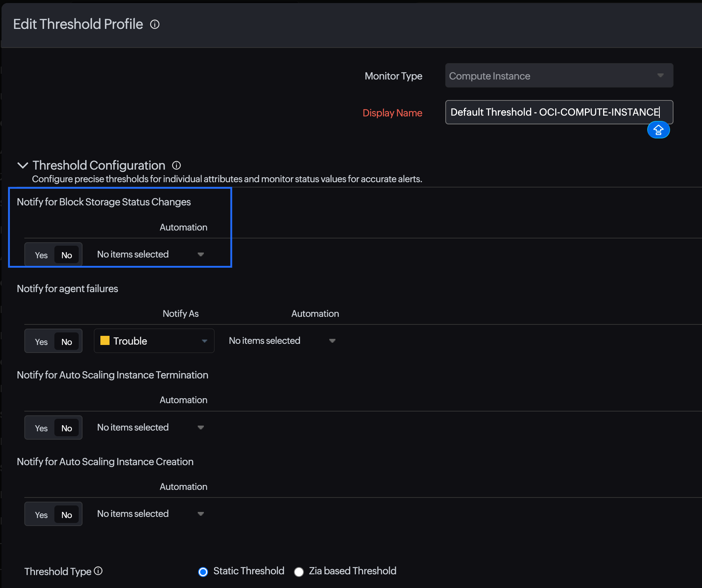Select the Static Threshold radio button

[203, 572]
